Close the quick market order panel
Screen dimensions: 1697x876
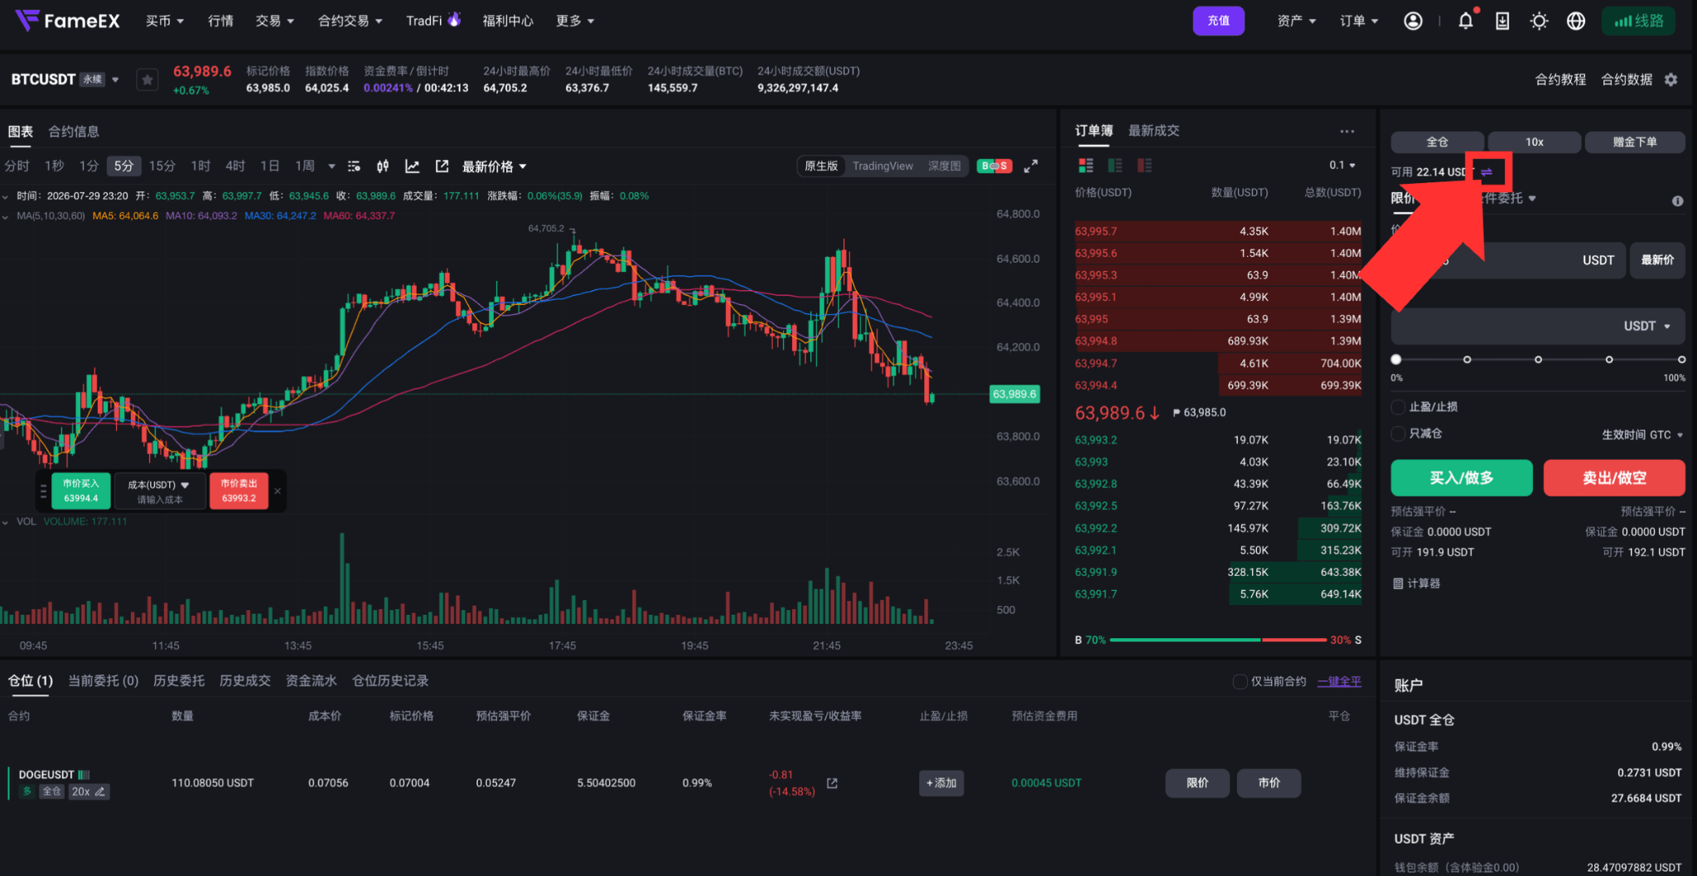point(278,491)
